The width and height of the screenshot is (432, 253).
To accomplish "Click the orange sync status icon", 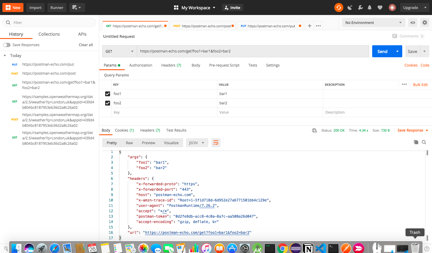I will [x=339, y=7].
